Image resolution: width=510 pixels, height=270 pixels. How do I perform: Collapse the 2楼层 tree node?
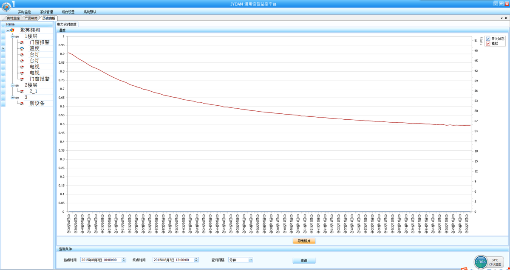click(12, 85)
